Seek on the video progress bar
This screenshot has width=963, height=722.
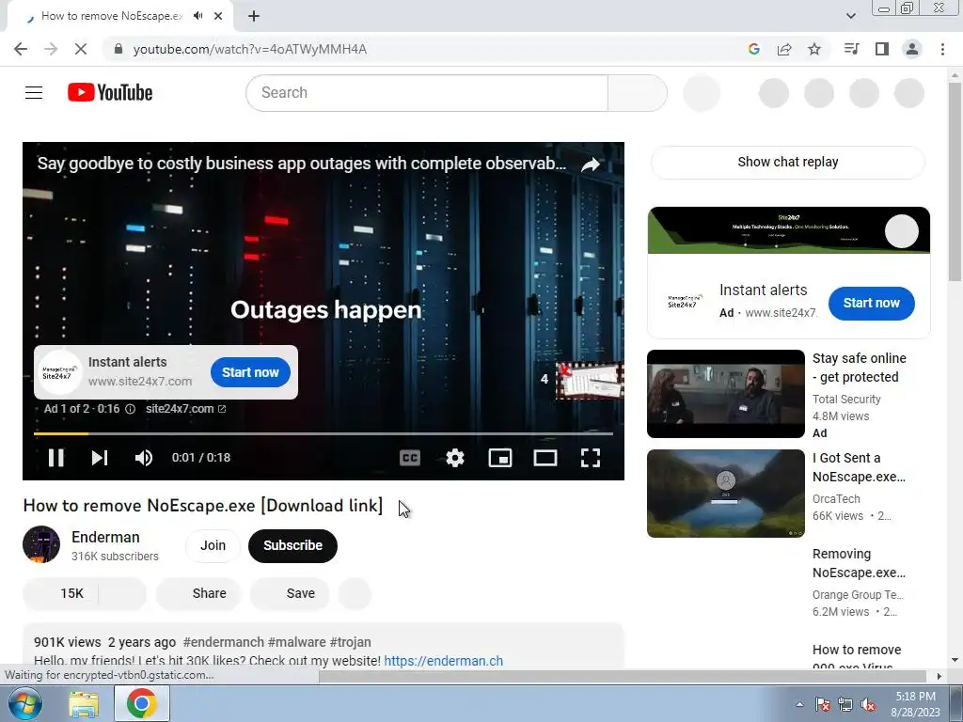click(324, 433)
